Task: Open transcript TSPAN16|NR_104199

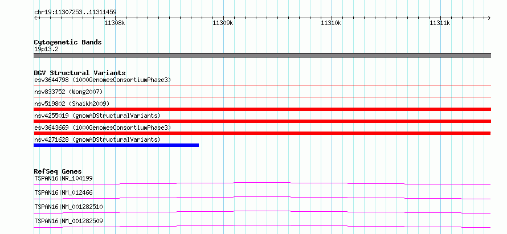Action: click(64, 178)
